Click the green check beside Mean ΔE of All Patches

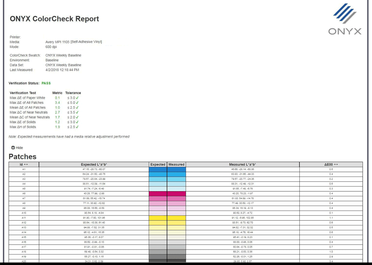click(77, 107)
